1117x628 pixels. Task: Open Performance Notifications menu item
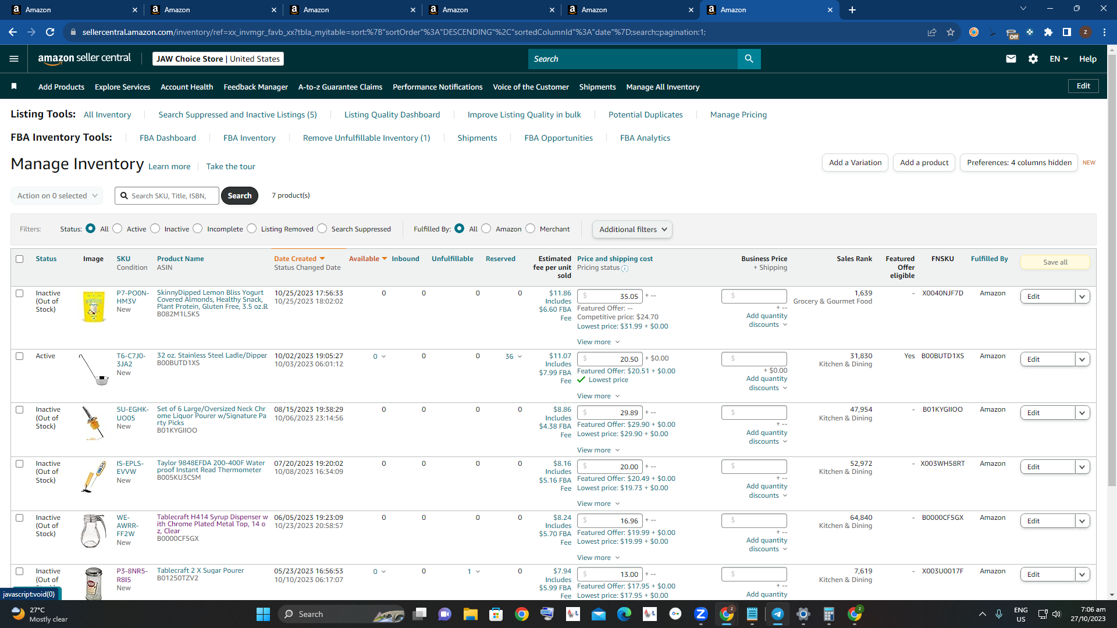(x=437, y=87)
